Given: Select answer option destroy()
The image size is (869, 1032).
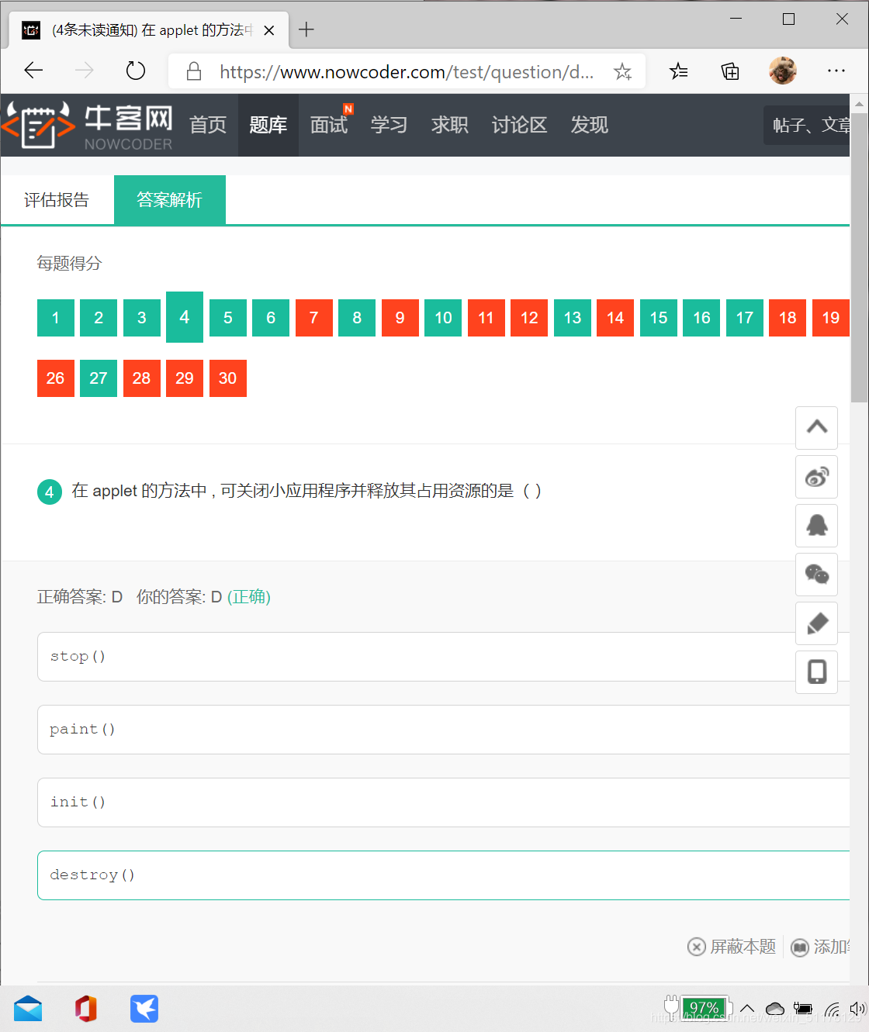Looking at the screenshot, I should tap(443, 875).
